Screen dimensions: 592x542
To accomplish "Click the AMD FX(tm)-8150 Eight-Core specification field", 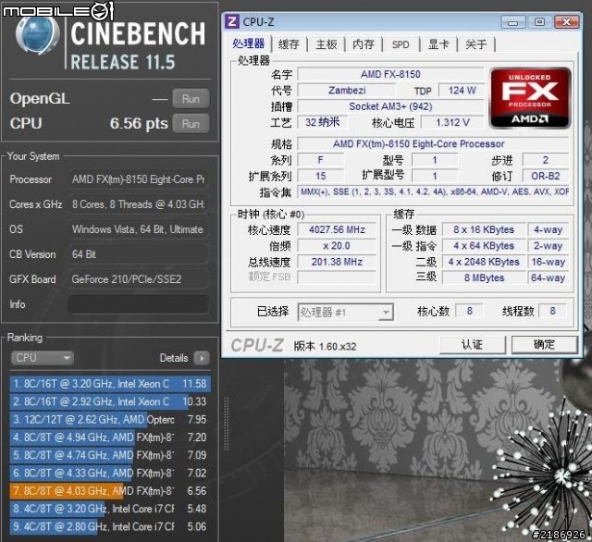I will click(434, 143).
